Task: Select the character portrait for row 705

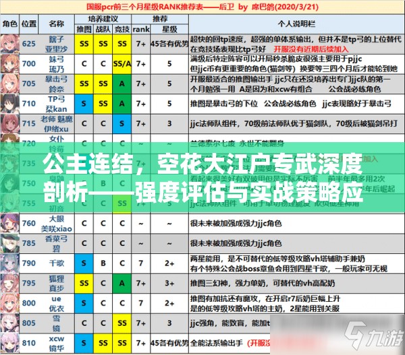Action: click(10, 84)
